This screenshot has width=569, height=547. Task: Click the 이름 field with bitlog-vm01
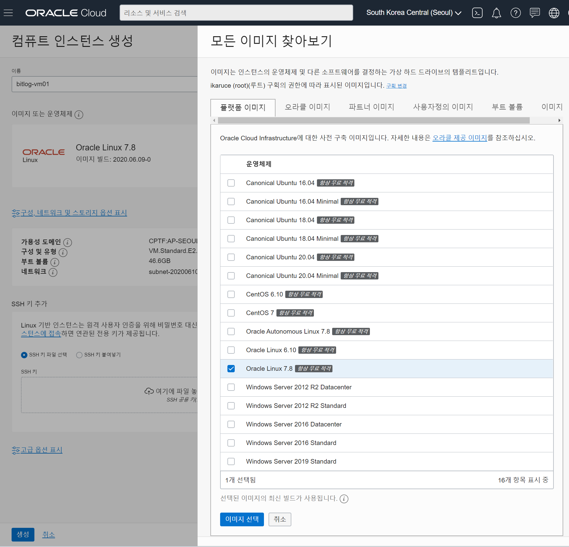104,84
